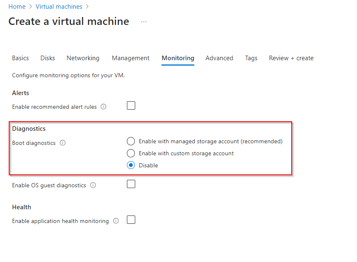This screenshot has width=357, height=262.
Task: Click the Alerts section heading
Action: click(20, 93)
